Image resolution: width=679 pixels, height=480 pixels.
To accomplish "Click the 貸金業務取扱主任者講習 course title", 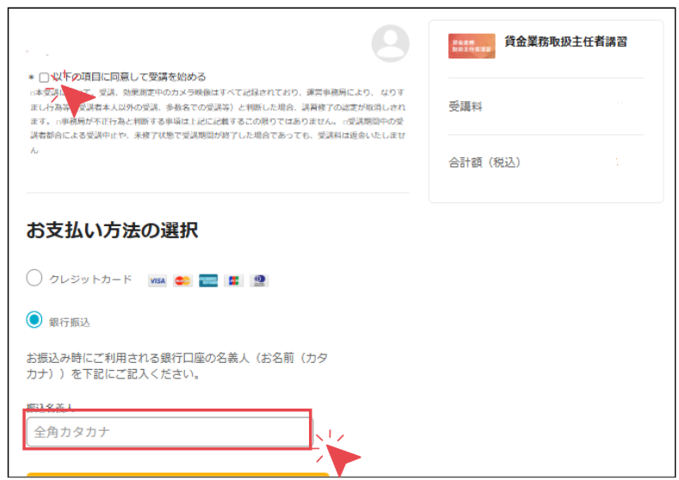I will tap(565, 42).
